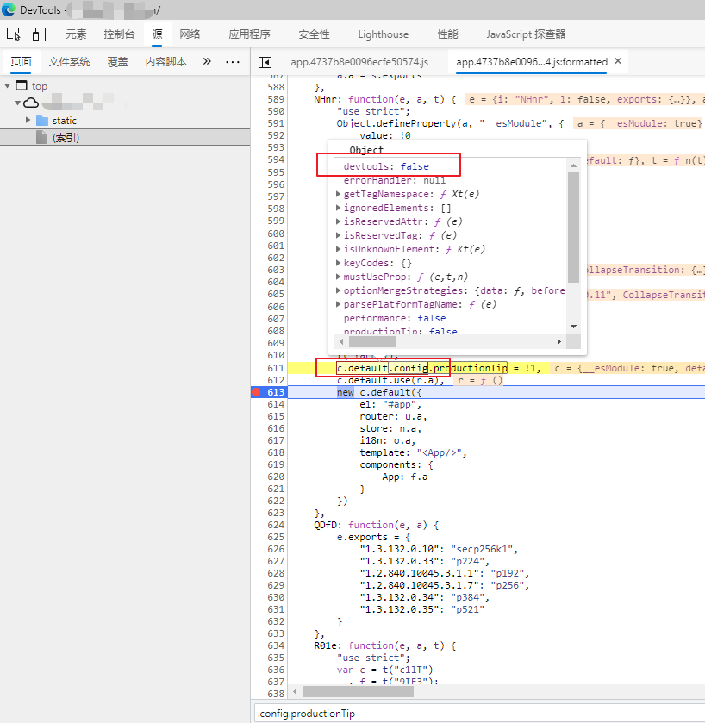Expand mustUseProp function entry
Image resolution: width=705 pixels, height=723 pixels.
pyautogui.click(x=338, y=277)
